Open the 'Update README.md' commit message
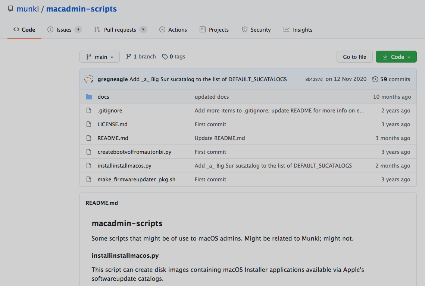Viewport: 425px width, 286px height. (x=220, y=138)
